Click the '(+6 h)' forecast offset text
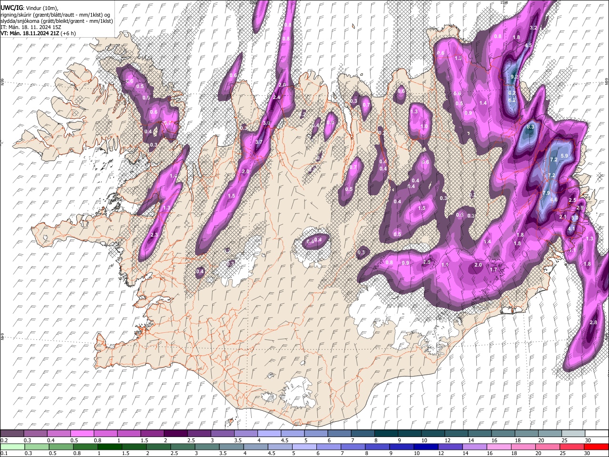 point(68,34)
